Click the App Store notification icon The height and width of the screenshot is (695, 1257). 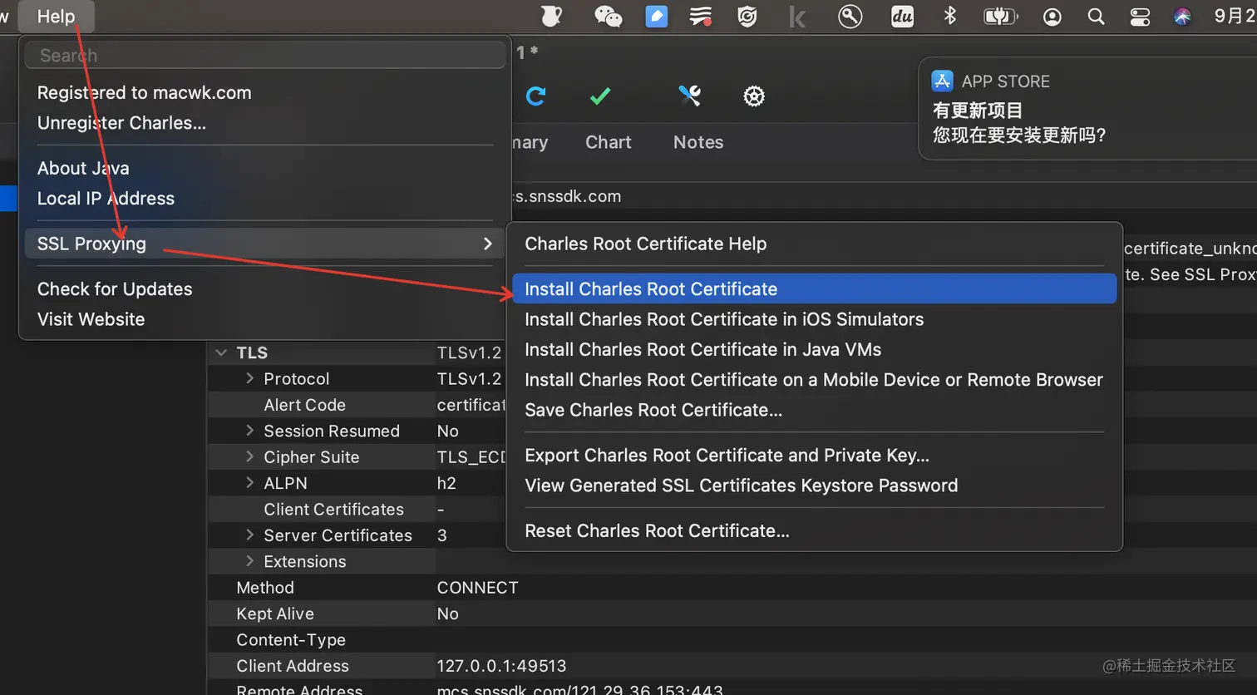click(942, 81)
